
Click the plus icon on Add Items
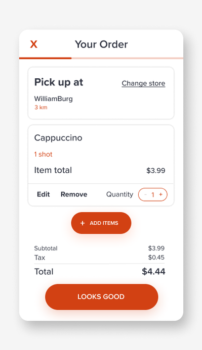coord(83,223)
